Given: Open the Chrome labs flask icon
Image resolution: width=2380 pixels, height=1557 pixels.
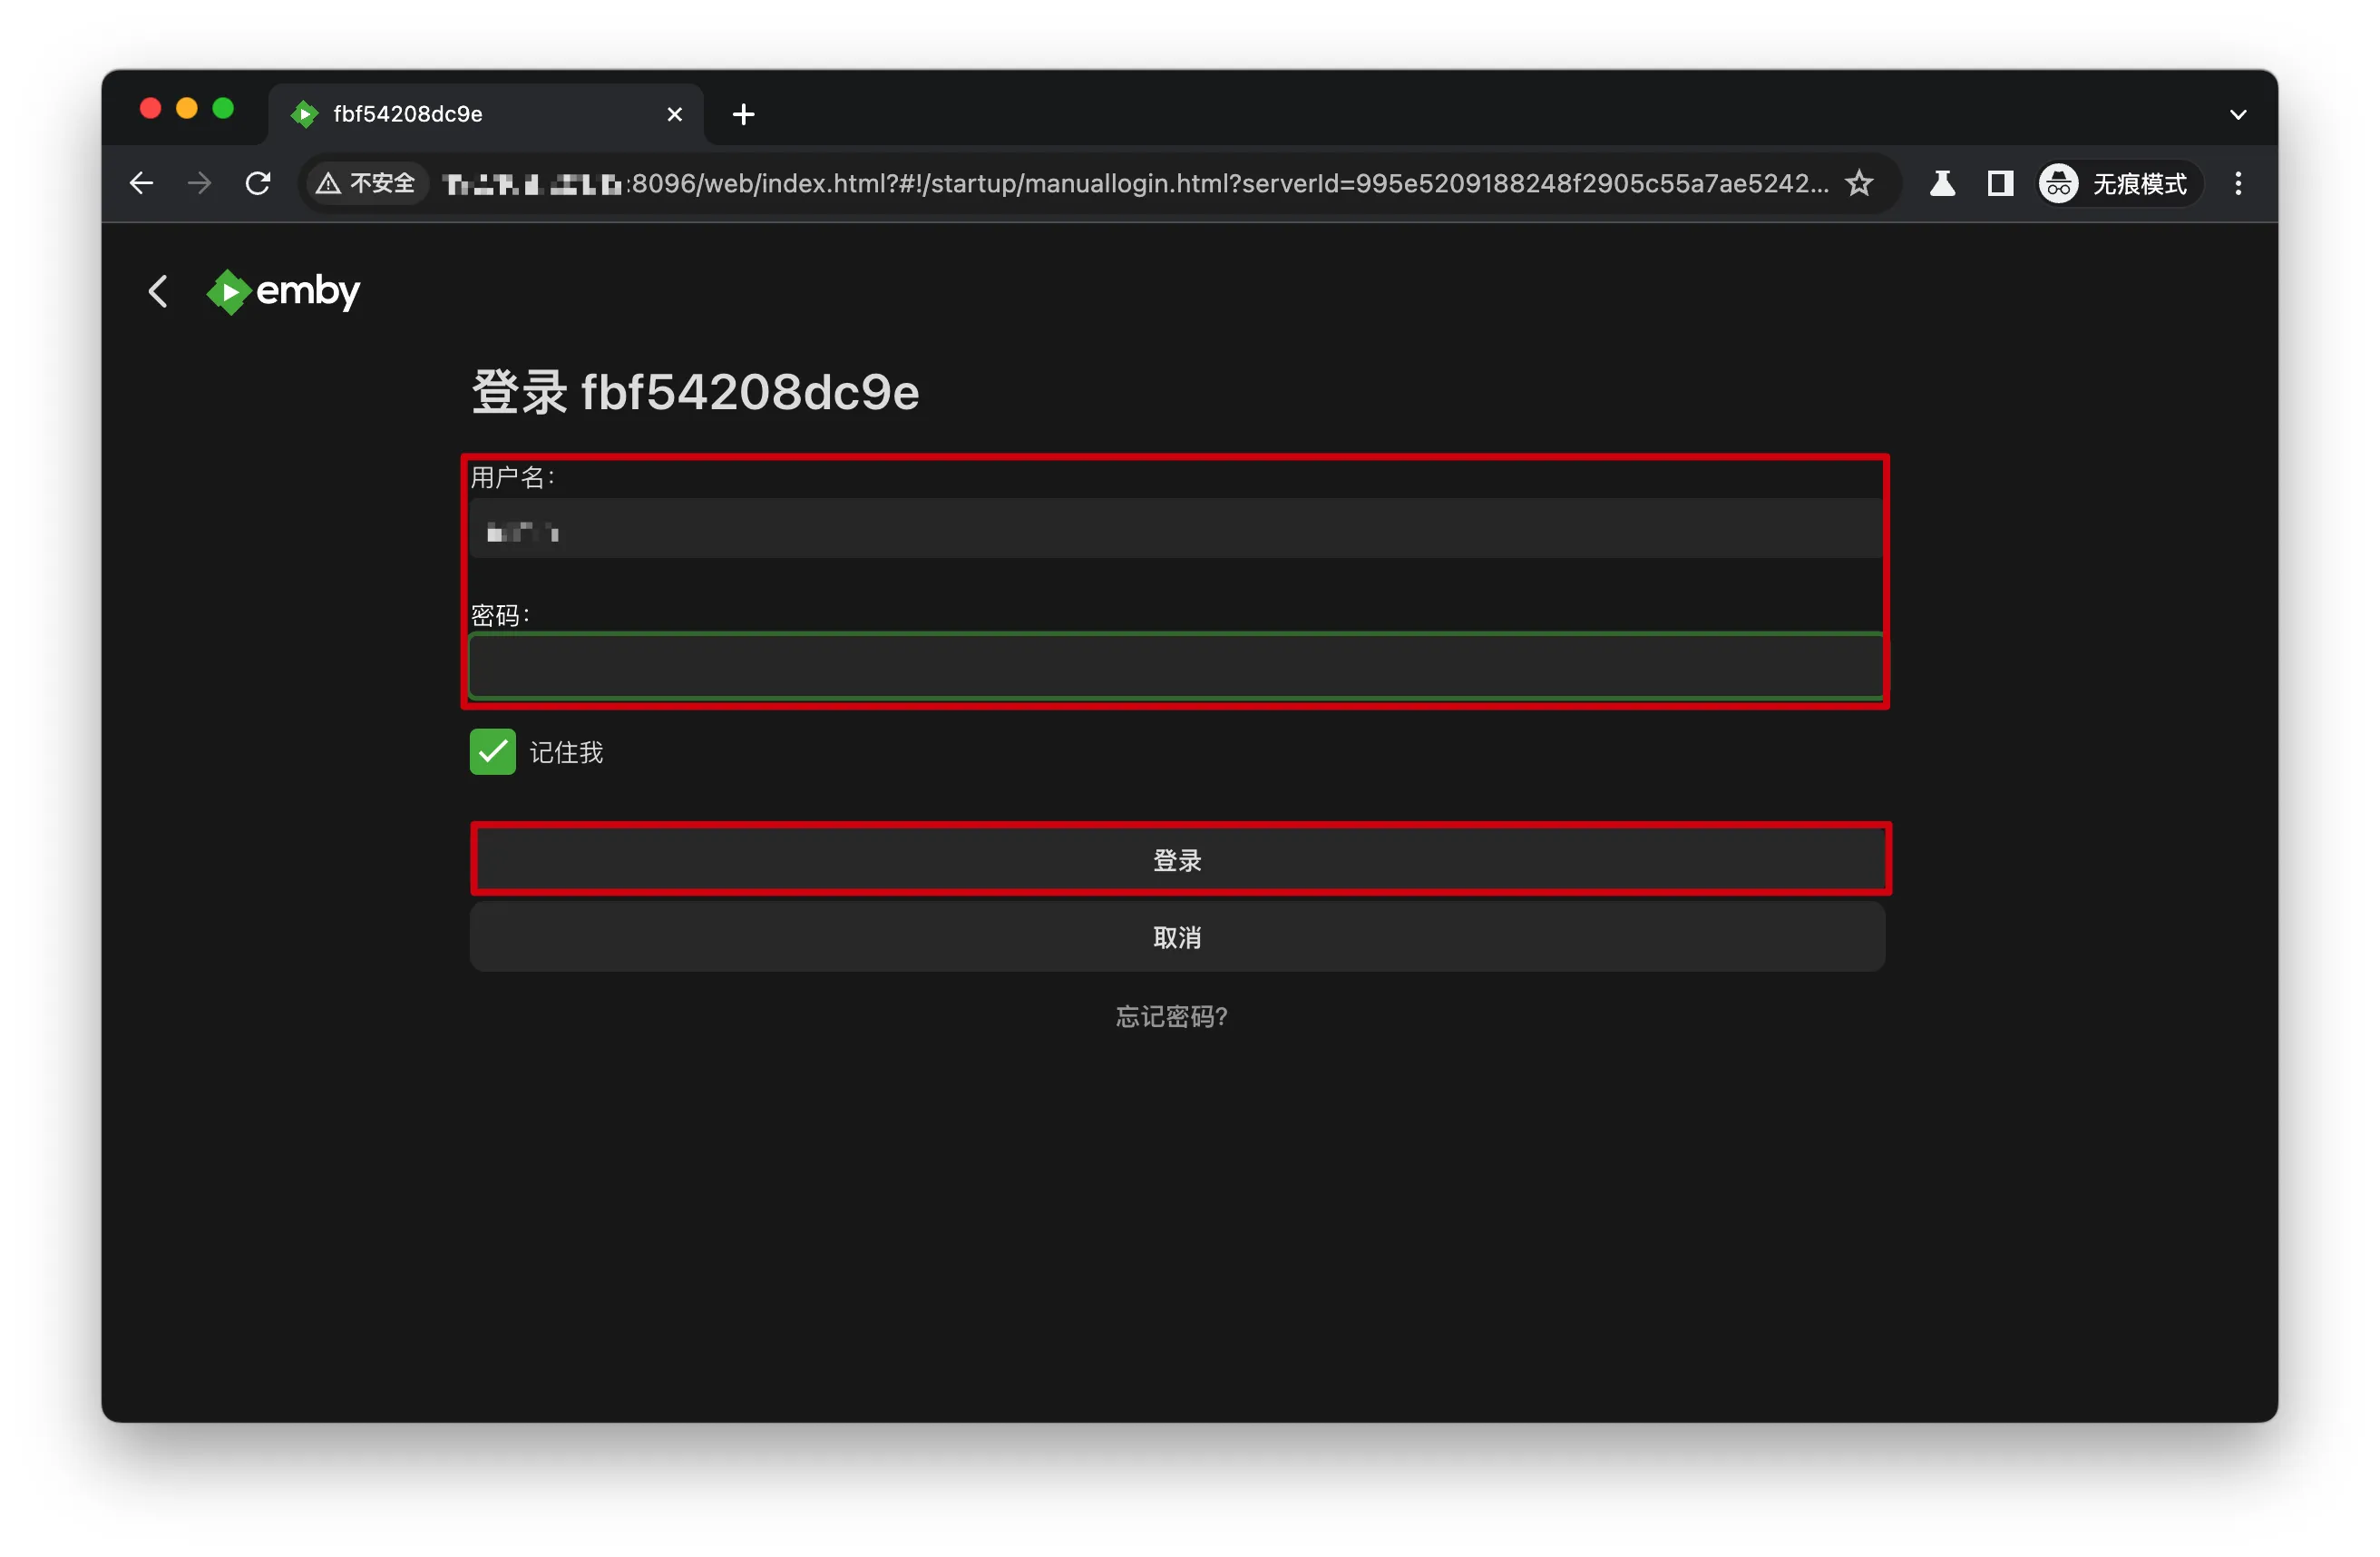Looking at the screenshot, I should [x=1943, y=183].
